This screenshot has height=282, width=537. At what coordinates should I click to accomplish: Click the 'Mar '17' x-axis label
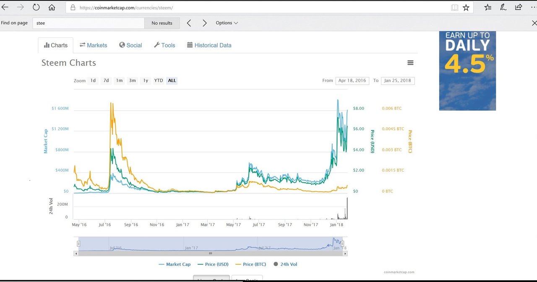[x=208, y=225]
